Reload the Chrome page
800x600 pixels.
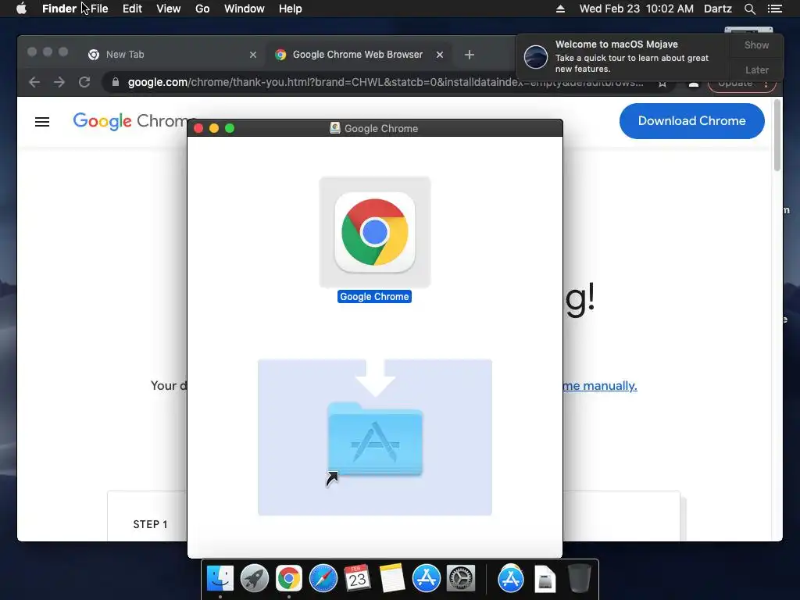[x=84, y=82]
